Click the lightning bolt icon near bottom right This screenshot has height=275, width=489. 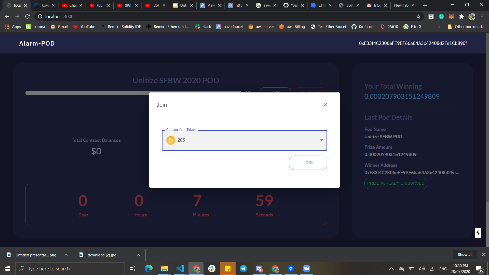tap(478, 233)
